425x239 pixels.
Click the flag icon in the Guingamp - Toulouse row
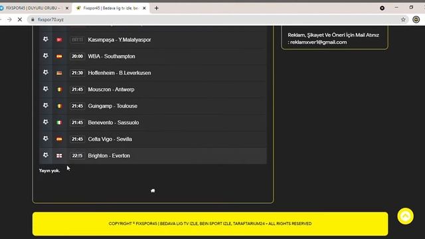click(x=59, y=106)
